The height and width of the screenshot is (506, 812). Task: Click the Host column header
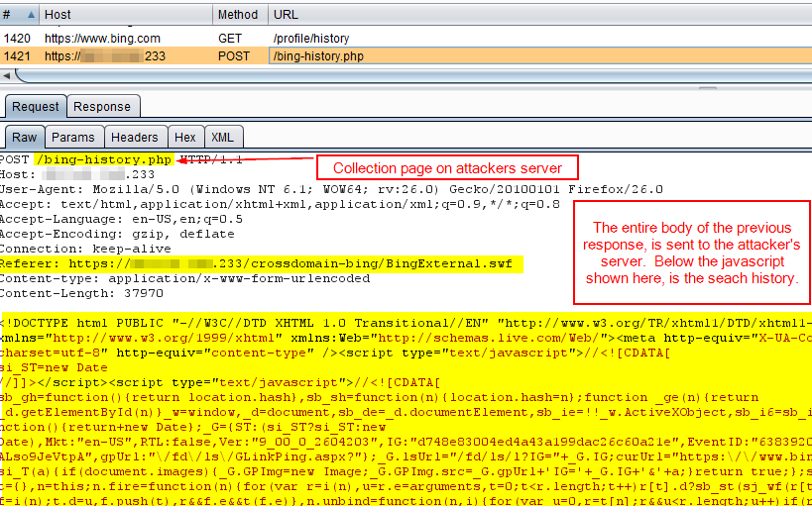[x=126, y=15]
